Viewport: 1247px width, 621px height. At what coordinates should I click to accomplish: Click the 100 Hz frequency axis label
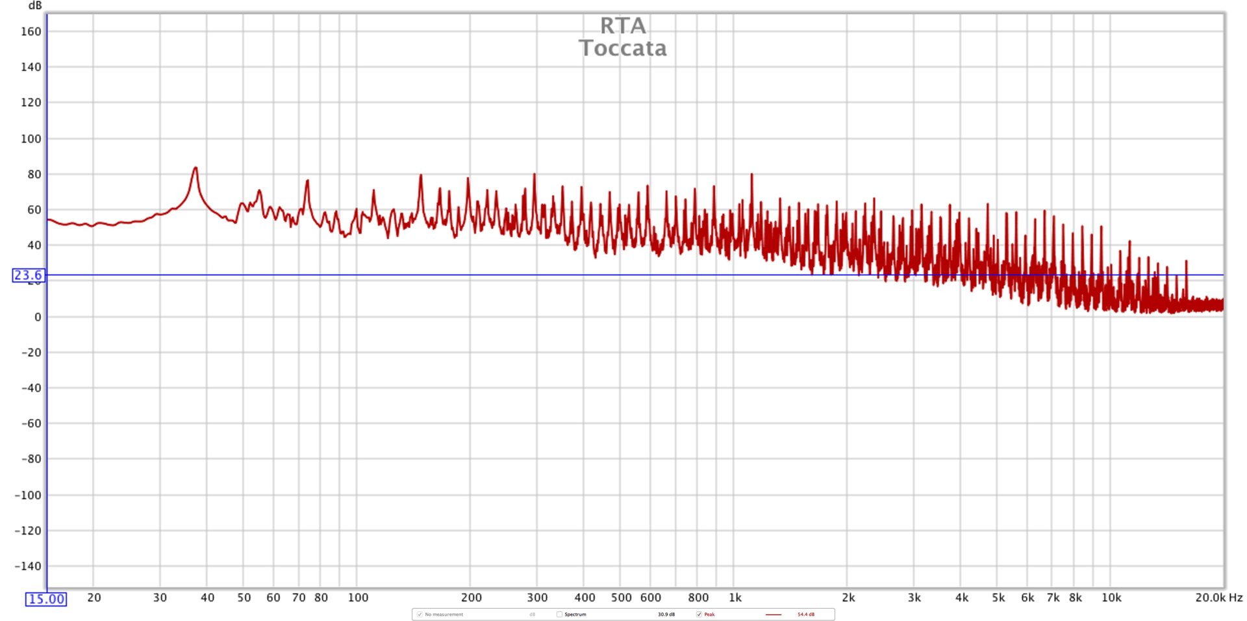coord(358,598)
